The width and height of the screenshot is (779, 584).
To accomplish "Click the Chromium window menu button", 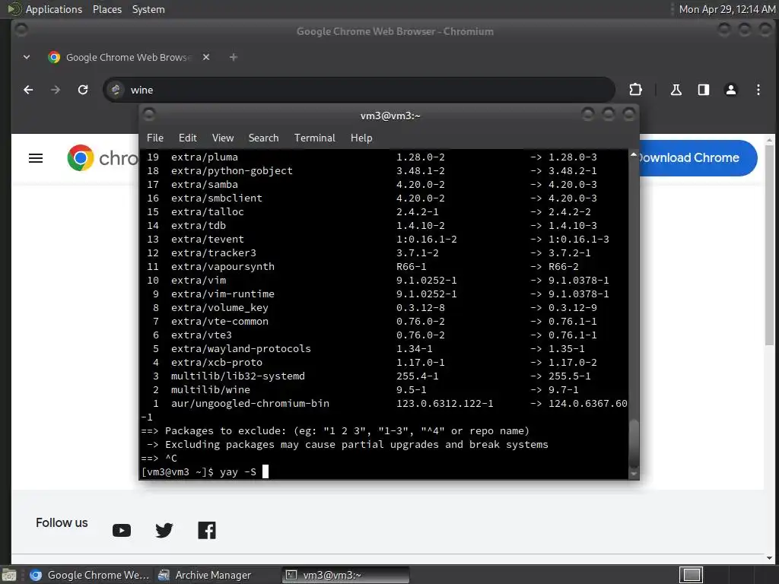I will (x=21, y=30).
